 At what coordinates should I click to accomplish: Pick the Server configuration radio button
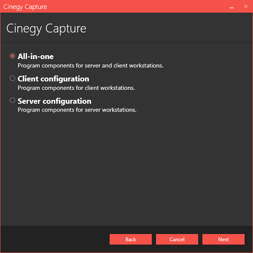coord(13,101)
